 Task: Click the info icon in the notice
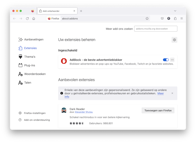click(62, 93)
